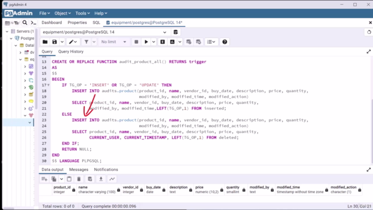Select the Data output tab
The image size is (373, 210).
(52, 170)
